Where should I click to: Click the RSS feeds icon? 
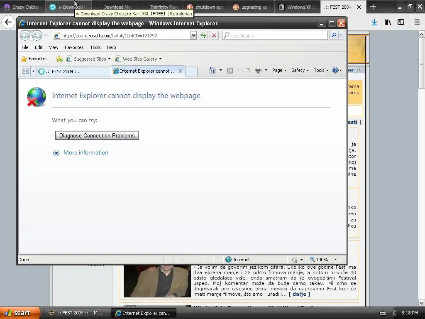[x=230, y=71]
